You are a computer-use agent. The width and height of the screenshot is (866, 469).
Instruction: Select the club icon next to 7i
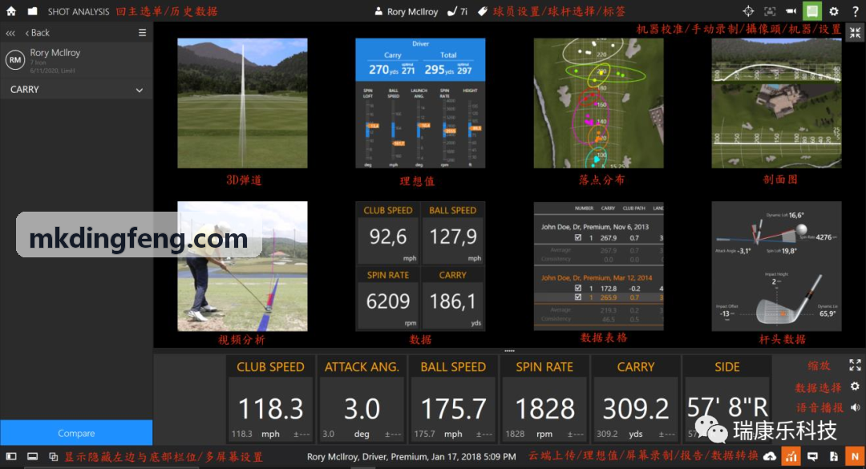point(451,11)
